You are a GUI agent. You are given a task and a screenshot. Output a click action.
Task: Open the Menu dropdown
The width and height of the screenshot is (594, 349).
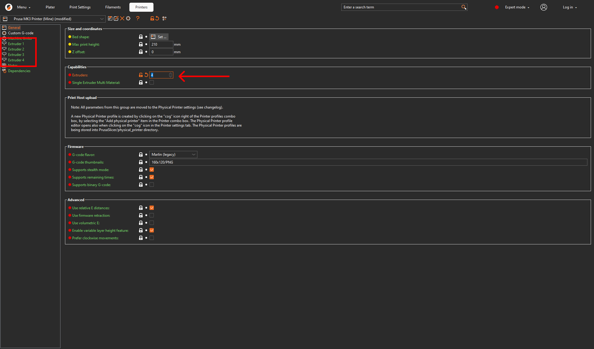(x=24, y=7)
